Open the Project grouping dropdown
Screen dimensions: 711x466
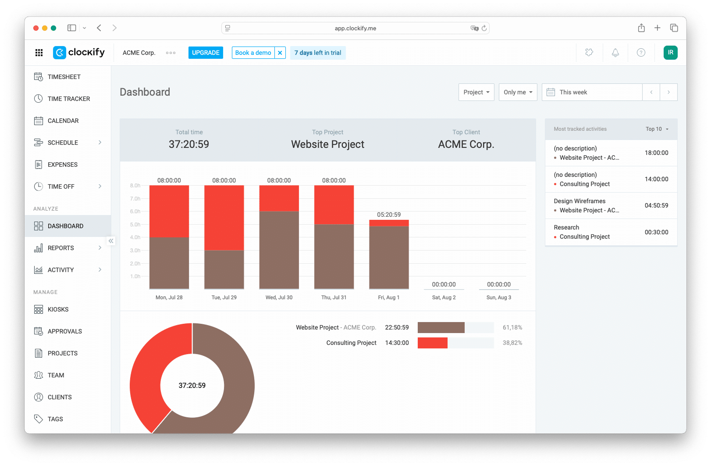pos(476,92)
